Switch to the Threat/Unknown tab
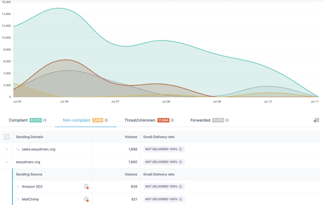The image size is (324, 205). [x=140, y=121]
